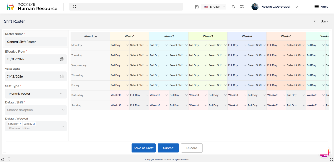Open the English language selector
Image resolution: width=334 pixels, height=162 pixels.
tap(215, 7)
